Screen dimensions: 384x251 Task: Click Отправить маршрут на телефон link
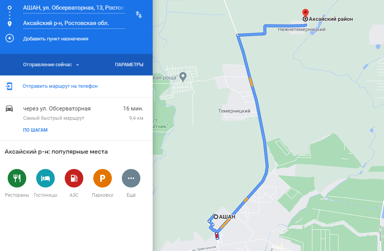tap(60, 86)
